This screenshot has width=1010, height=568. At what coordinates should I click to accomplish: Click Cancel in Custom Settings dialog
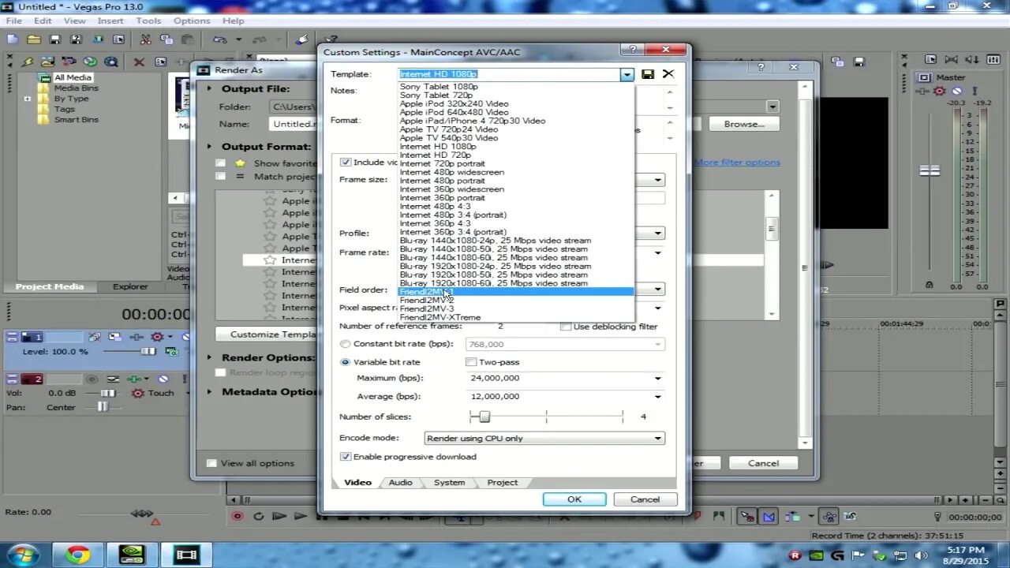645,499
